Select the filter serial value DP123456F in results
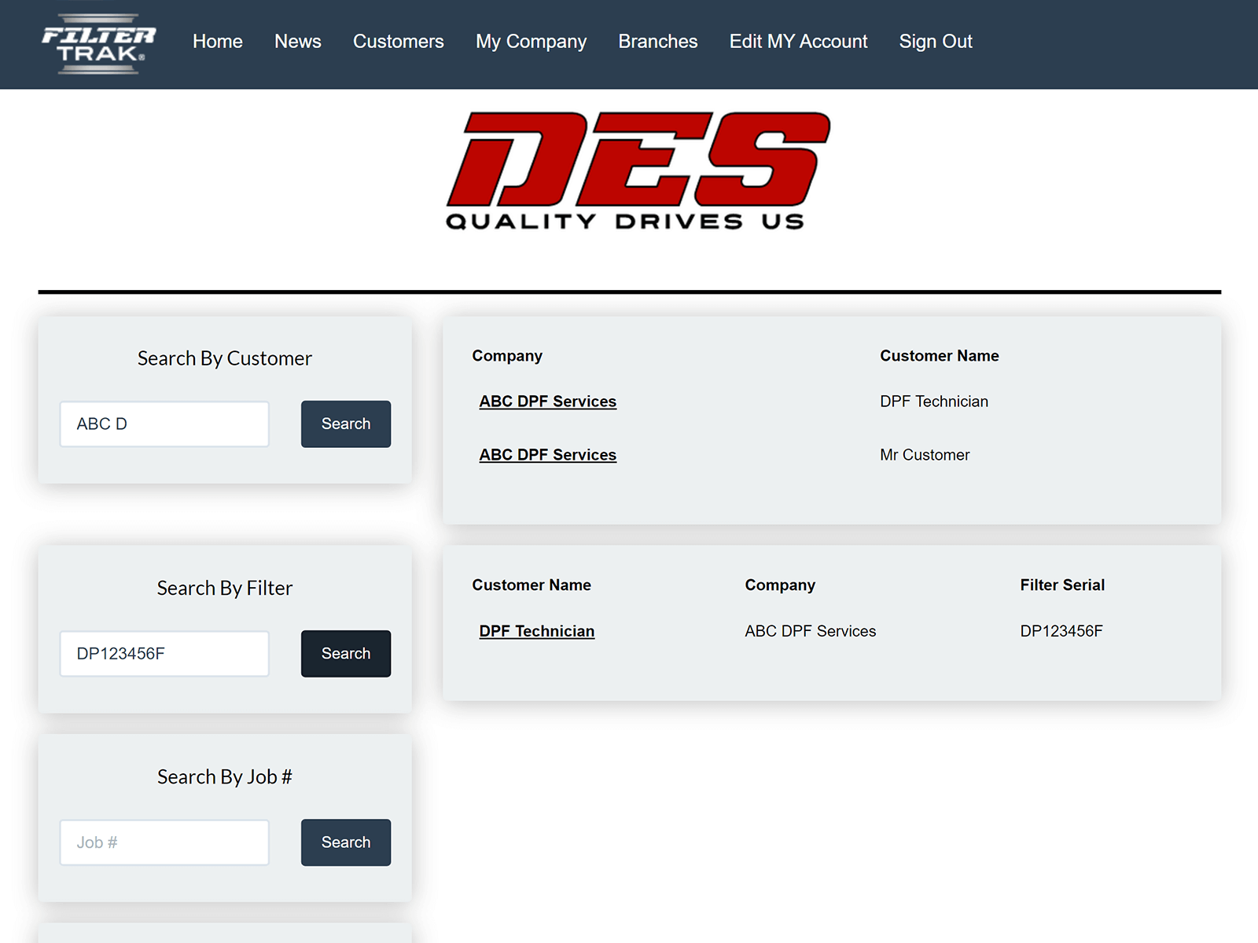This screenshot has width=1258, height=943. [x=1061, y=631]
